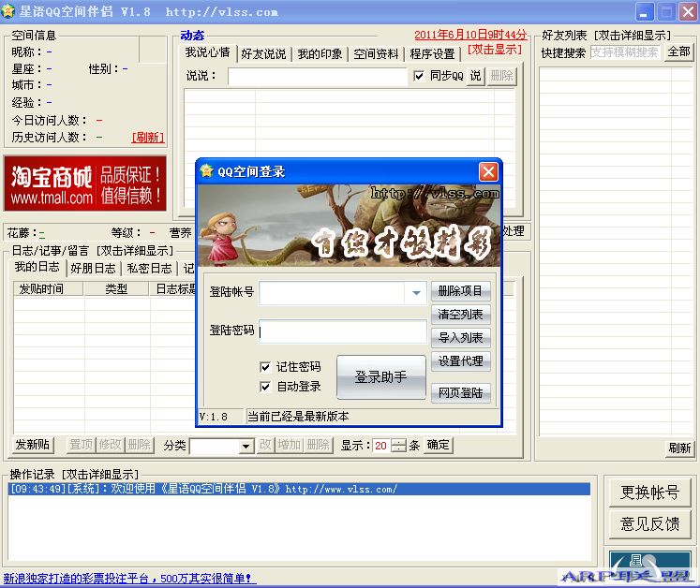Select the 好朋日志 tab
This screenshot has height=588, width=700.
93,268
